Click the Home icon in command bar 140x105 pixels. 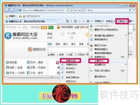tap(67, 21)
